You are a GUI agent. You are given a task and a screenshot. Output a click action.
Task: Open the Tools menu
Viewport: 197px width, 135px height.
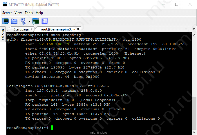tap(29, 13)
